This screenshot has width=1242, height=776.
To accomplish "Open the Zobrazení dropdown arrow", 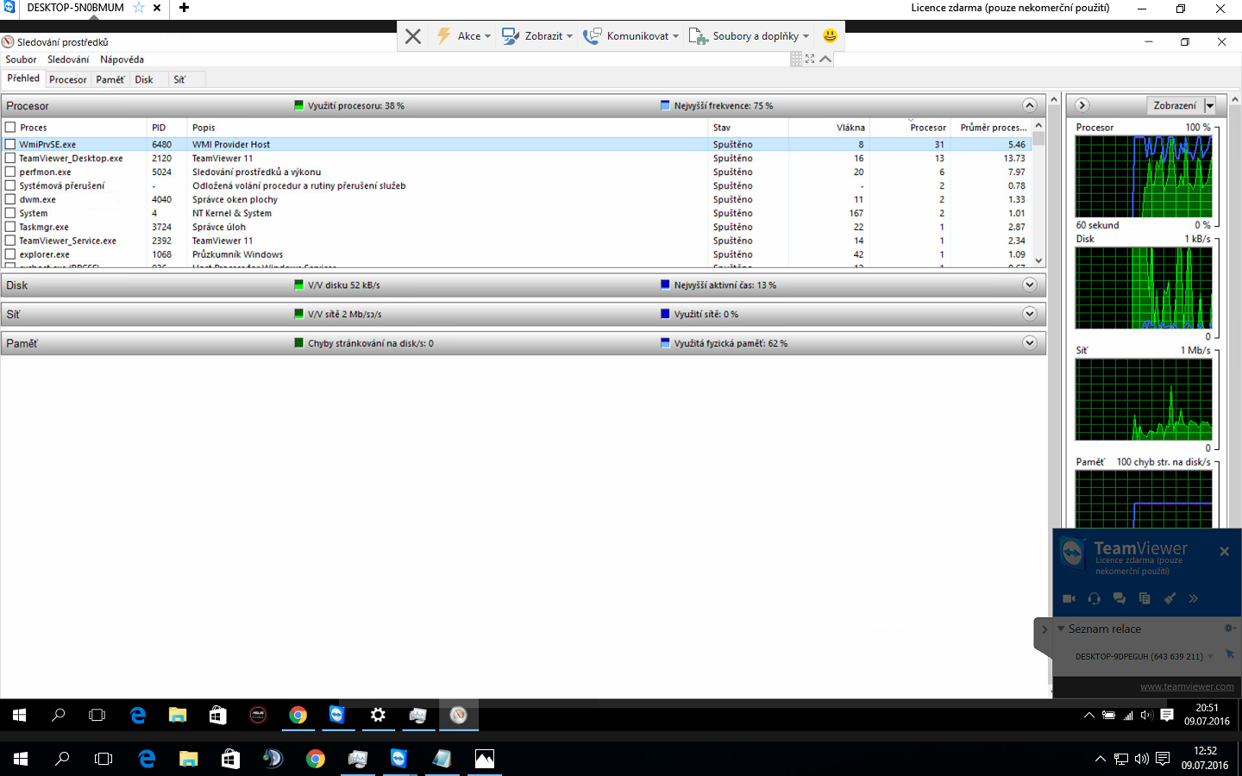I will [1210, 106].
